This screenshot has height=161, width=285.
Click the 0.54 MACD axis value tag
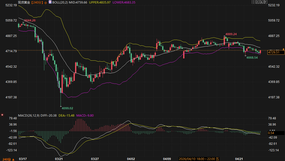(x=276, y=133)
